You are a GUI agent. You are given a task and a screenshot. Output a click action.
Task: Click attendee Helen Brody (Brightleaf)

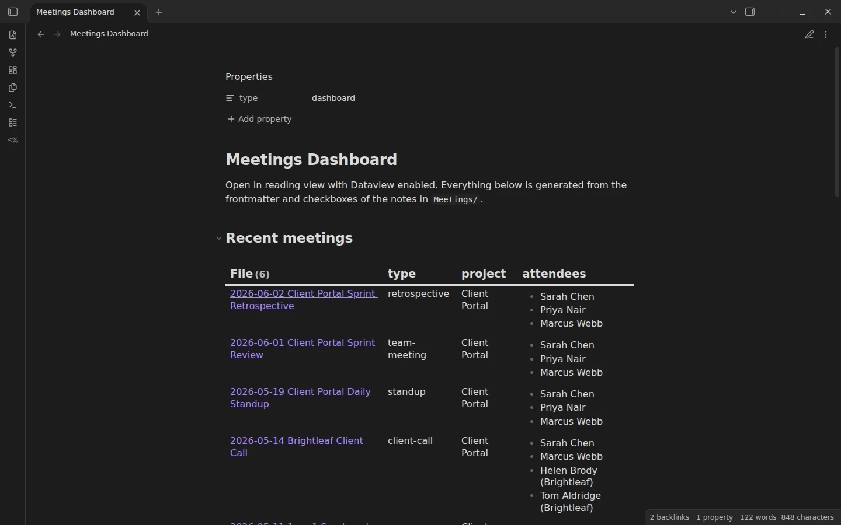[x=569, y=476]
